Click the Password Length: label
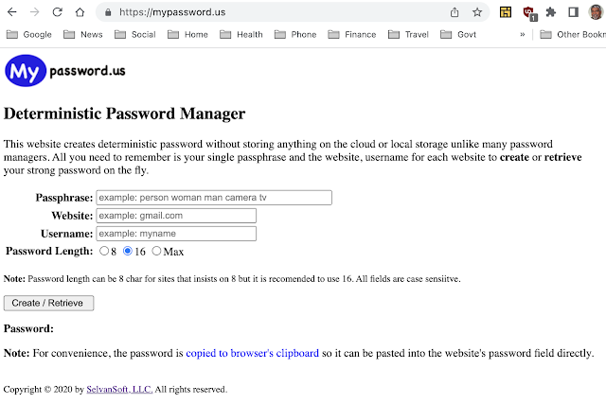The image size is (606, 404). click(x=49, y=251)
